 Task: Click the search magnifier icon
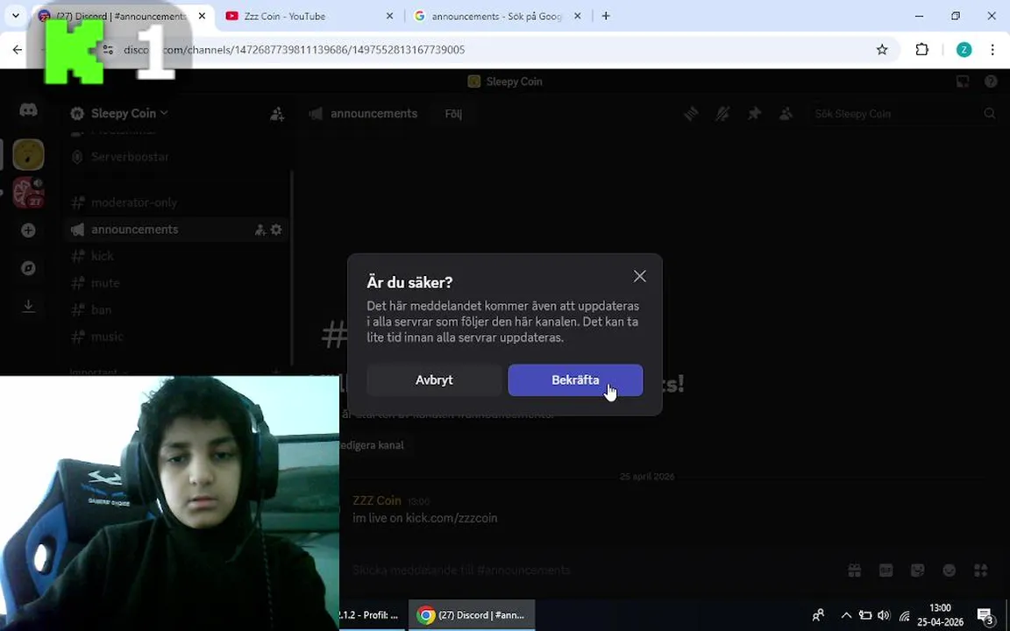989,114
